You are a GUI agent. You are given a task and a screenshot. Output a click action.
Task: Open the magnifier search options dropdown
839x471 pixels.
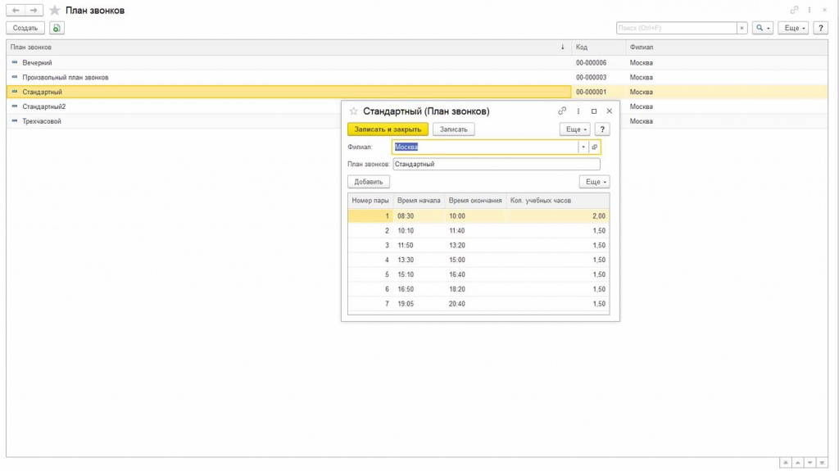(x=763, y=28)
